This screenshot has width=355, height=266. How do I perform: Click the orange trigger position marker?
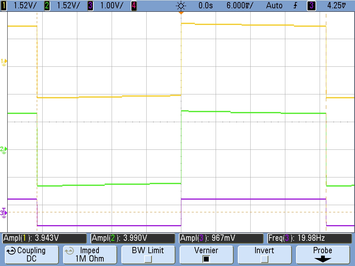(x=181, y=13)
